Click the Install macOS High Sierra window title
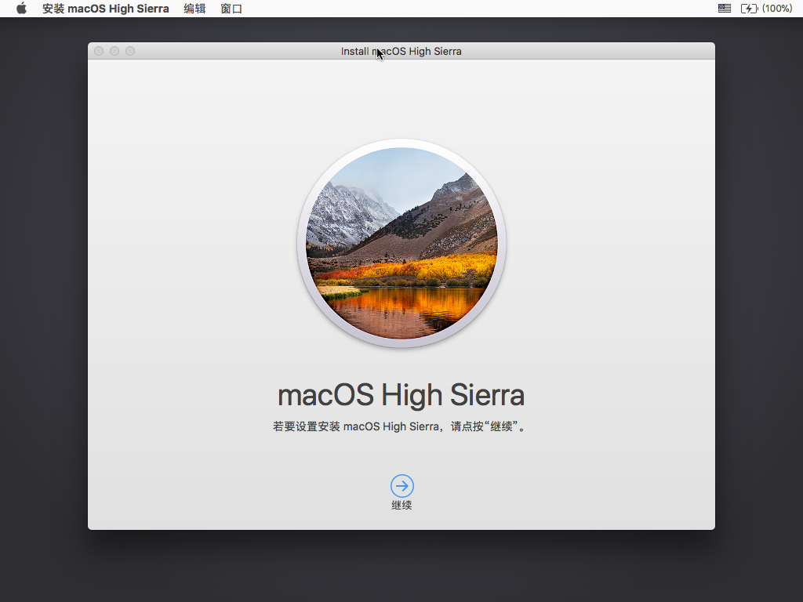 pyautogui.click(x=401, y=51)
